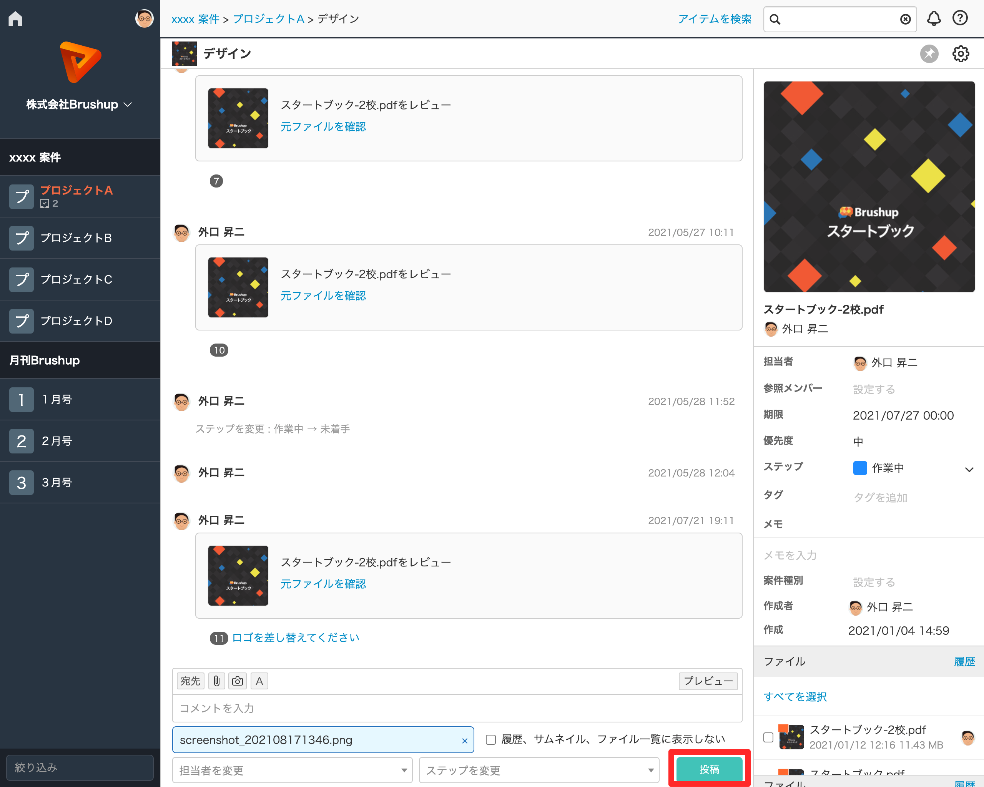Clear the search box with x icon
This screenshot has height=787, width=984.
[x=905, y=19]
